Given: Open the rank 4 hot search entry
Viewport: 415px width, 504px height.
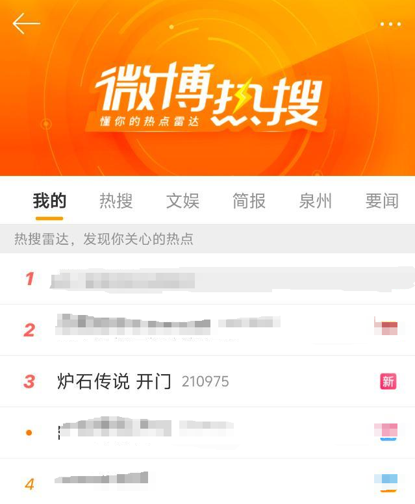Looking at the screenshot, I should point(207,482).
